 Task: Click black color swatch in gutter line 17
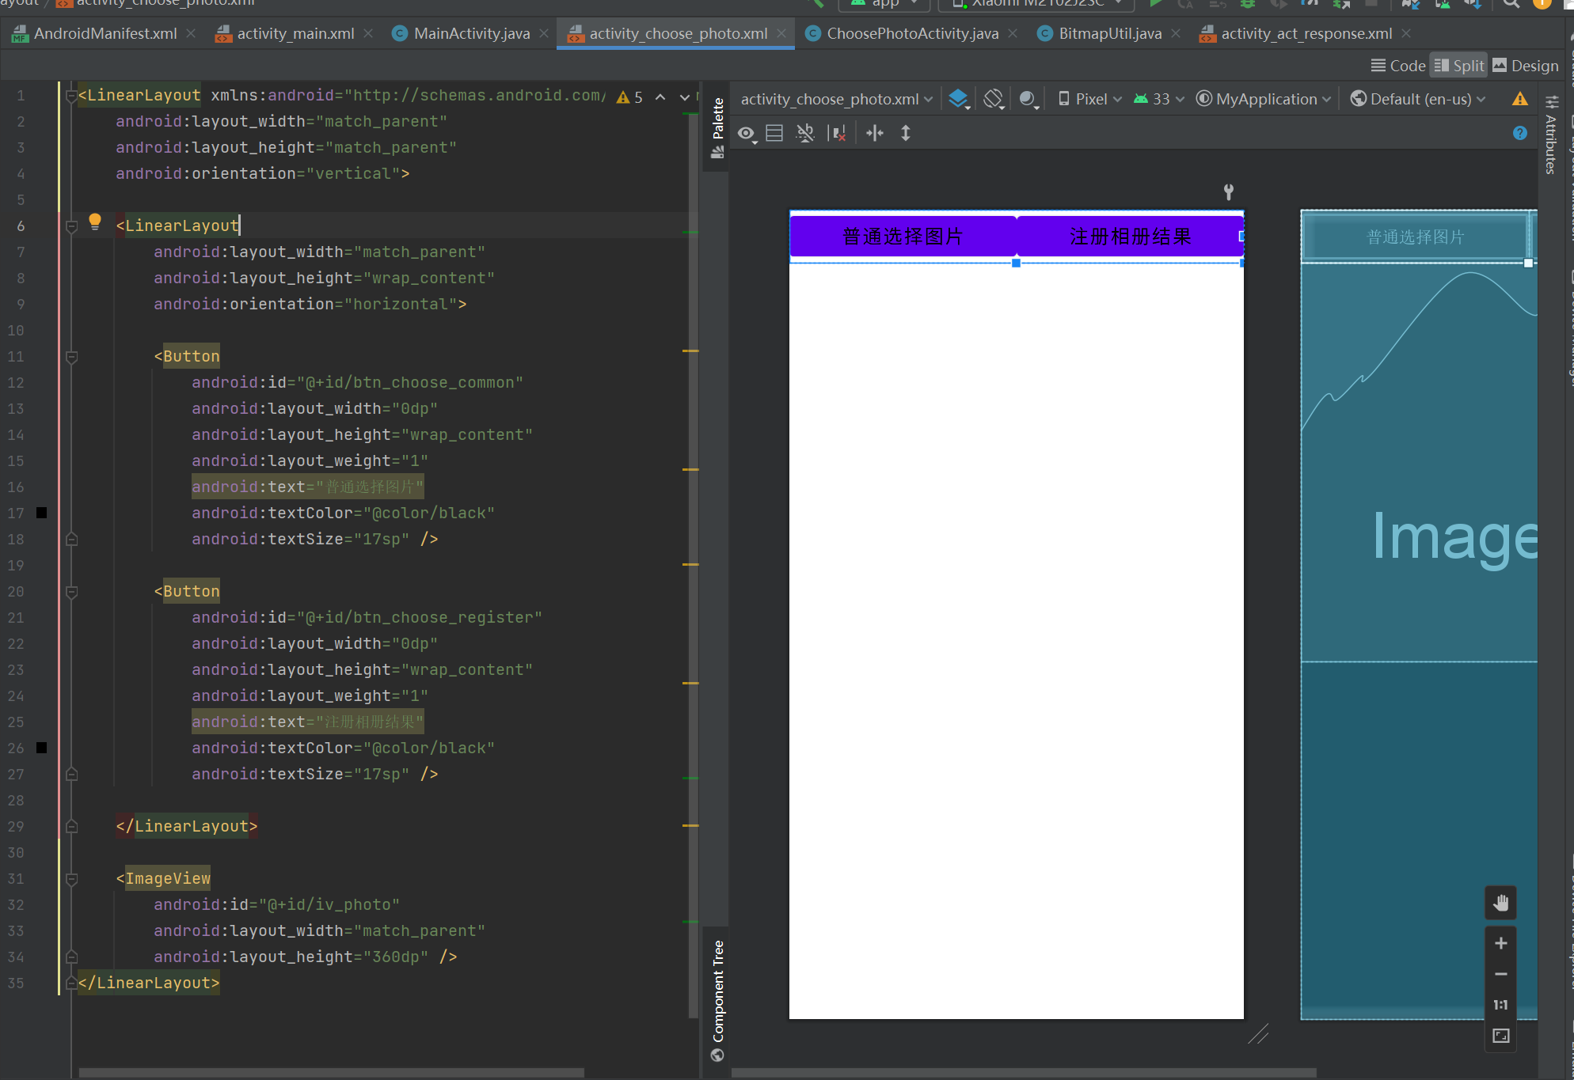point(42,513)
